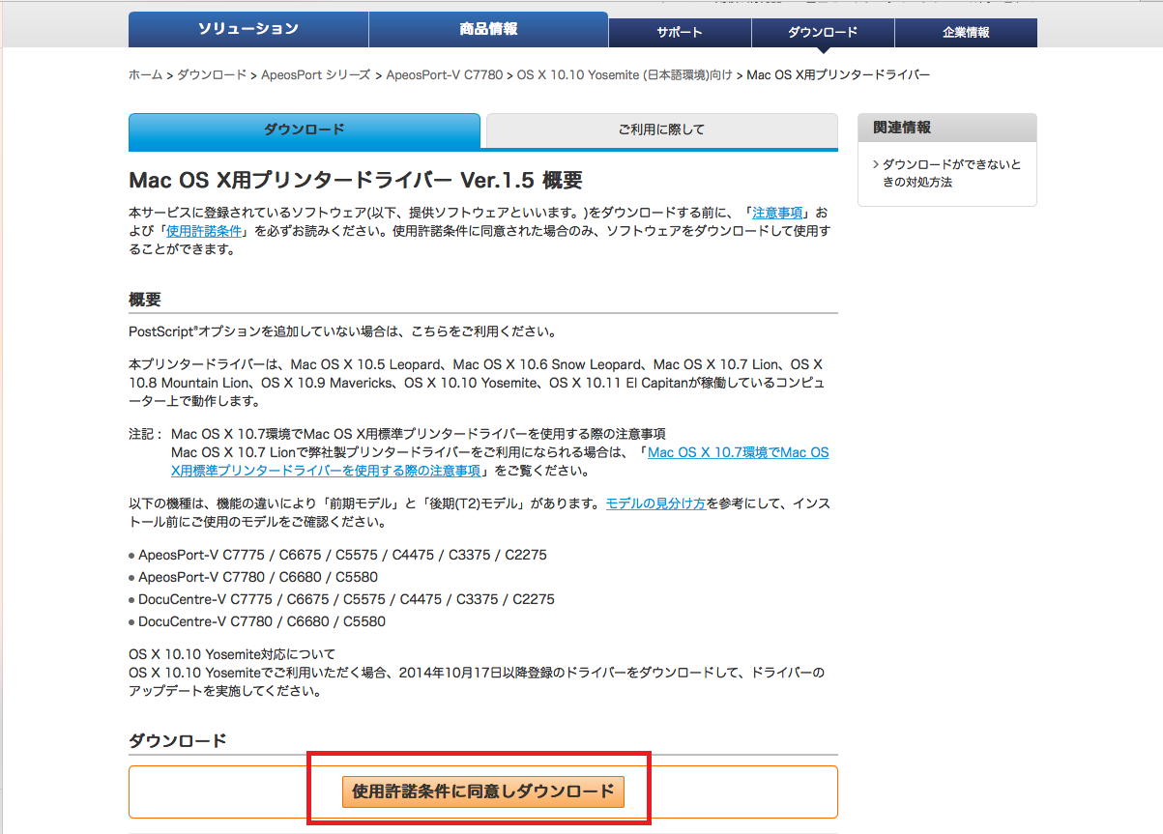Select the blue ダウンロード content tab
The image size is (1163, 834).
304,129
